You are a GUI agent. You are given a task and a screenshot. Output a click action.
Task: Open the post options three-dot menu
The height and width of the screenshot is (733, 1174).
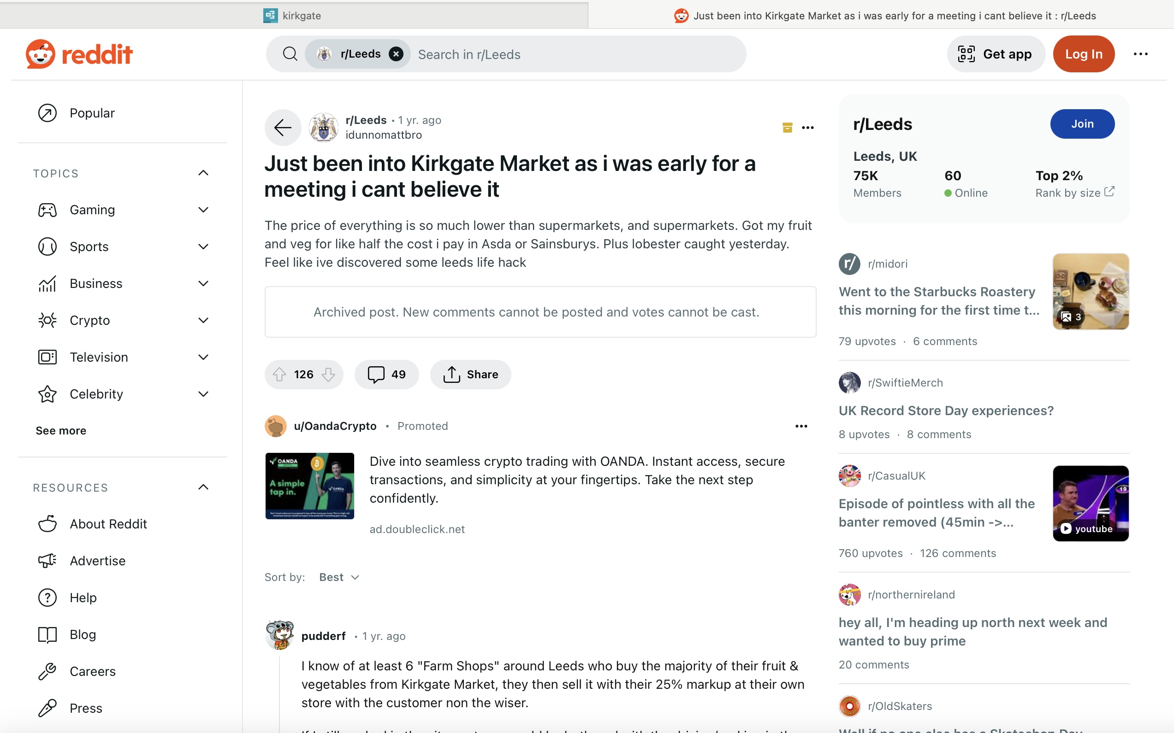click(x=808, y=128)
